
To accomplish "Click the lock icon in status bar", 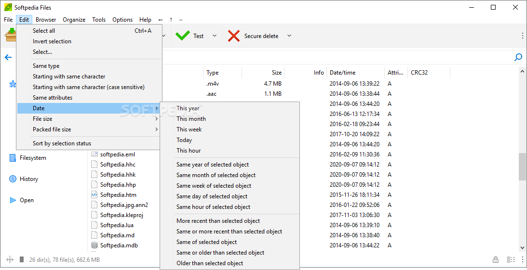I will tap(495, 259).
